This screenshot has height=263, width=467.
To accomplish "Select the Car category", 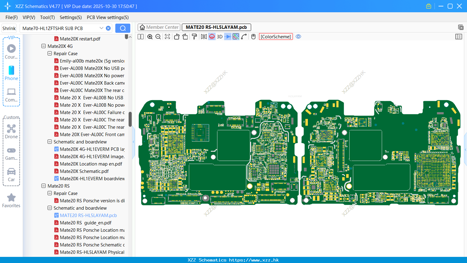I will pos(11,175).
